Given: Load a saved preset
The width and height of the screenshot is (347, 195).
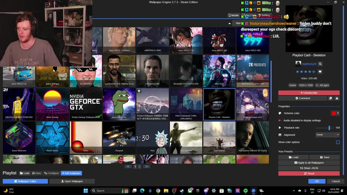Looking at the screenshot, I should (293, 157).
